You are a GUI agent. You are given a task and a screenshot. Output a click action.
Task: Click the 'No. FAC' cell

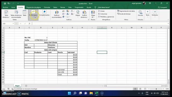(x=29, y=37)
